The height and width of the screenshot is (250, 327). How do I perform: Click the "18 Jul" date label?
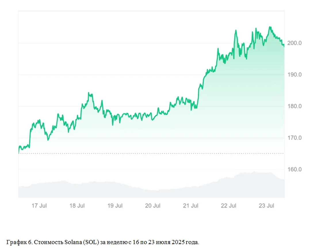(77, 206)
